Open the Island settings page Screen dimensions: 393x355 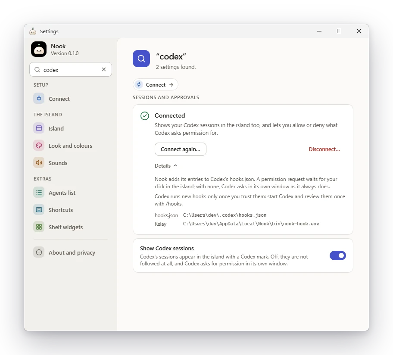point(71,128)
